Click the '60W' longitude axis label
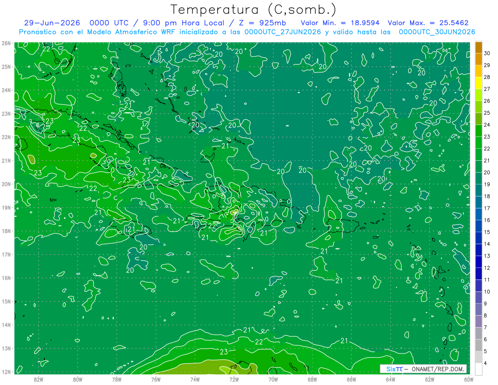 [x=469, y=379]
